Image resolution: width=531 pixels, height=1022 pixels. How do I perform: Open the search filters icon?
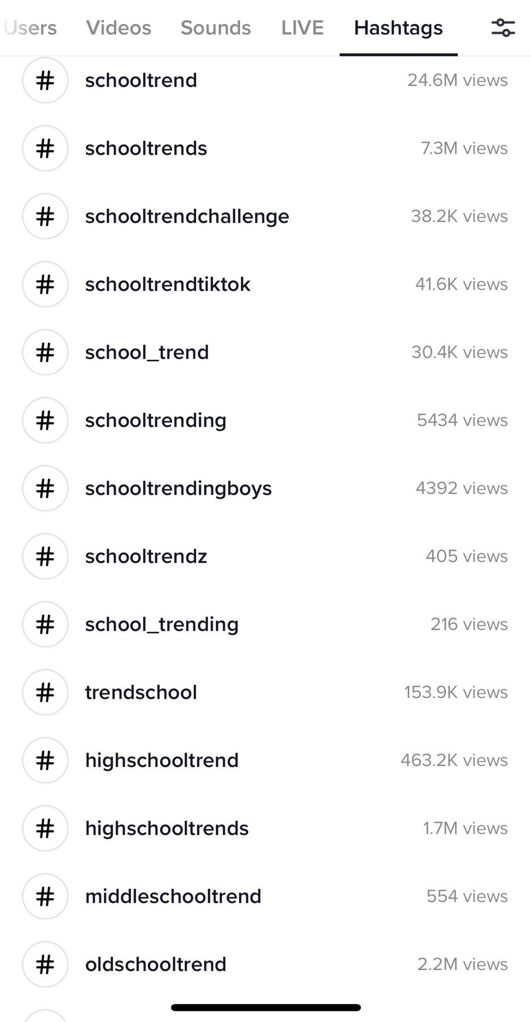click(504, 27)
